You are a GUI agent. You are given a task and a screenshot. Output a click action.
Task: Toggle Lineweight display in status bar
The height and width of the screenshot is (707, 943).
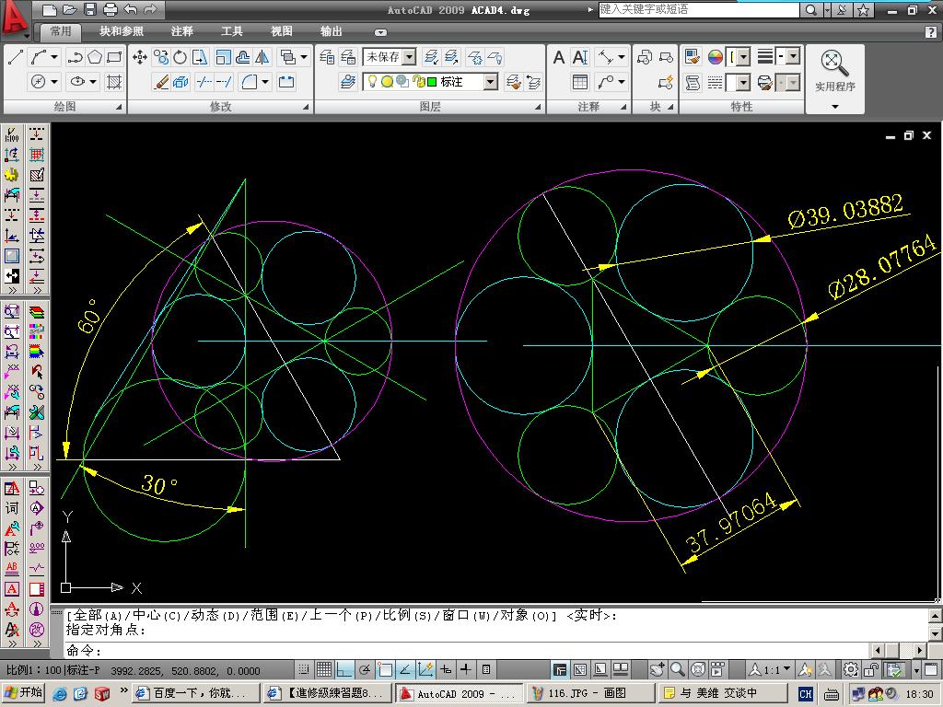click(x=466, y=669)
